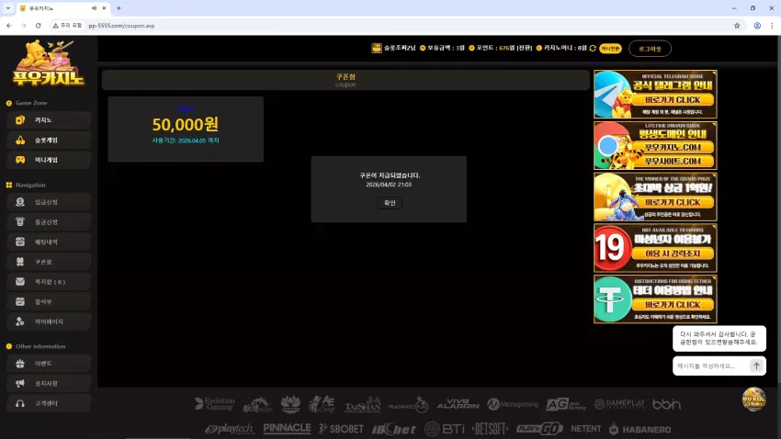This screenshot has height=439, width=781.
Task: Reload the browser page
Action: coord(38,26)
